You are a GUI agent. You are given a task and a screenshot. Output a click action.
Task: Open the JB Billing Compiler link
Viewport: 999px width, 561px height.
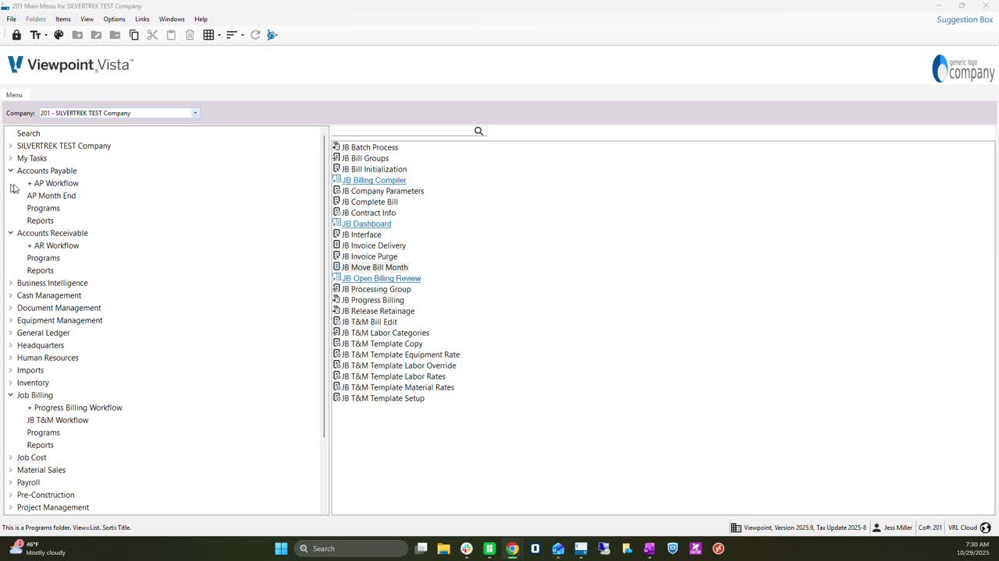374,180
